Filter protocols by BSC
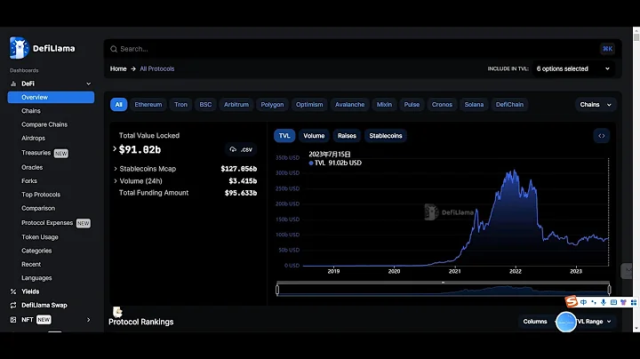Screen dimensions: 640x359 click(205, 105)
